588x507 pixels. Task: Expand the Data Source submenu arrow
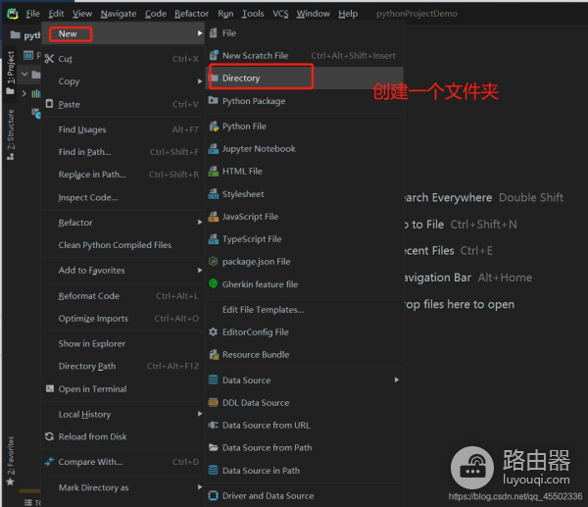coord(397,380)
